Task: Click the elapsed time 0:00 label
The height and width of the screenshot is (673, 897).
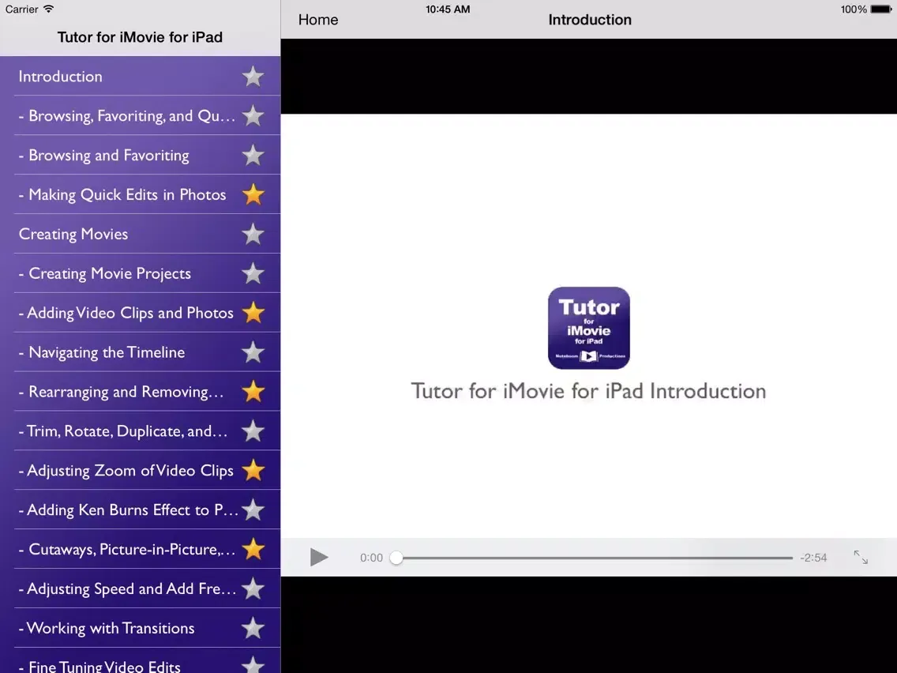Action: point(371,558)
